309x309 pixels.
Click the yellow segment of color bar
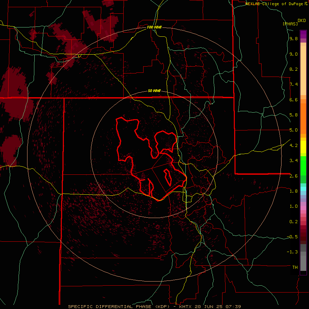[303, 147]
